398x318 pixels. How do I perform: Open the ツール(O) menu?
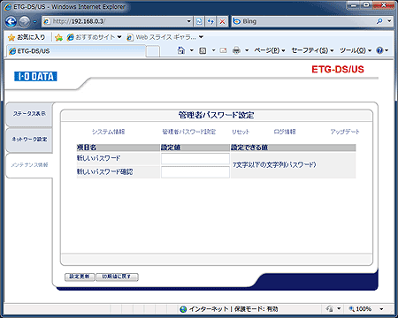click(356, 50)
